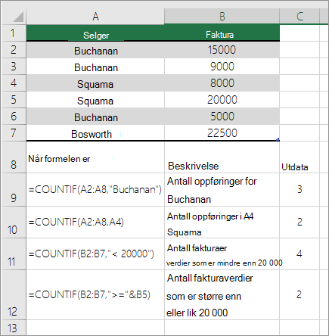Select the COUNTIF "< 20000" formula cell
Image resolution: width=329 pixels, height=336 pixels.
tap(95, 254)
